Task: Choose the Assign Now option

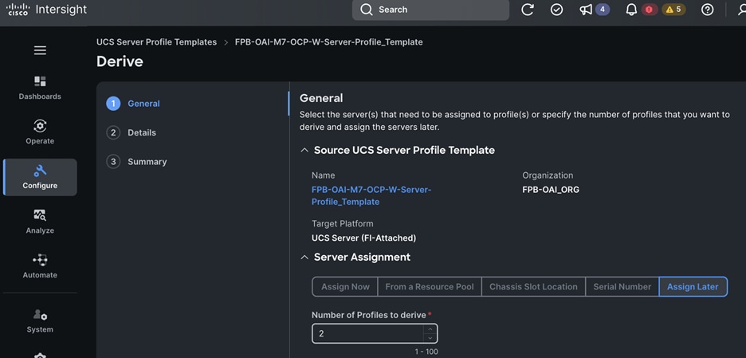Action: pos(345,286)
